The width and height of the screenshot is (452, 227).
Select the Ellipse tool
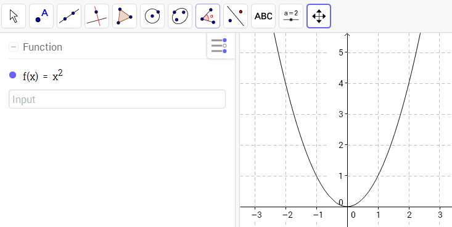[180, 16]
